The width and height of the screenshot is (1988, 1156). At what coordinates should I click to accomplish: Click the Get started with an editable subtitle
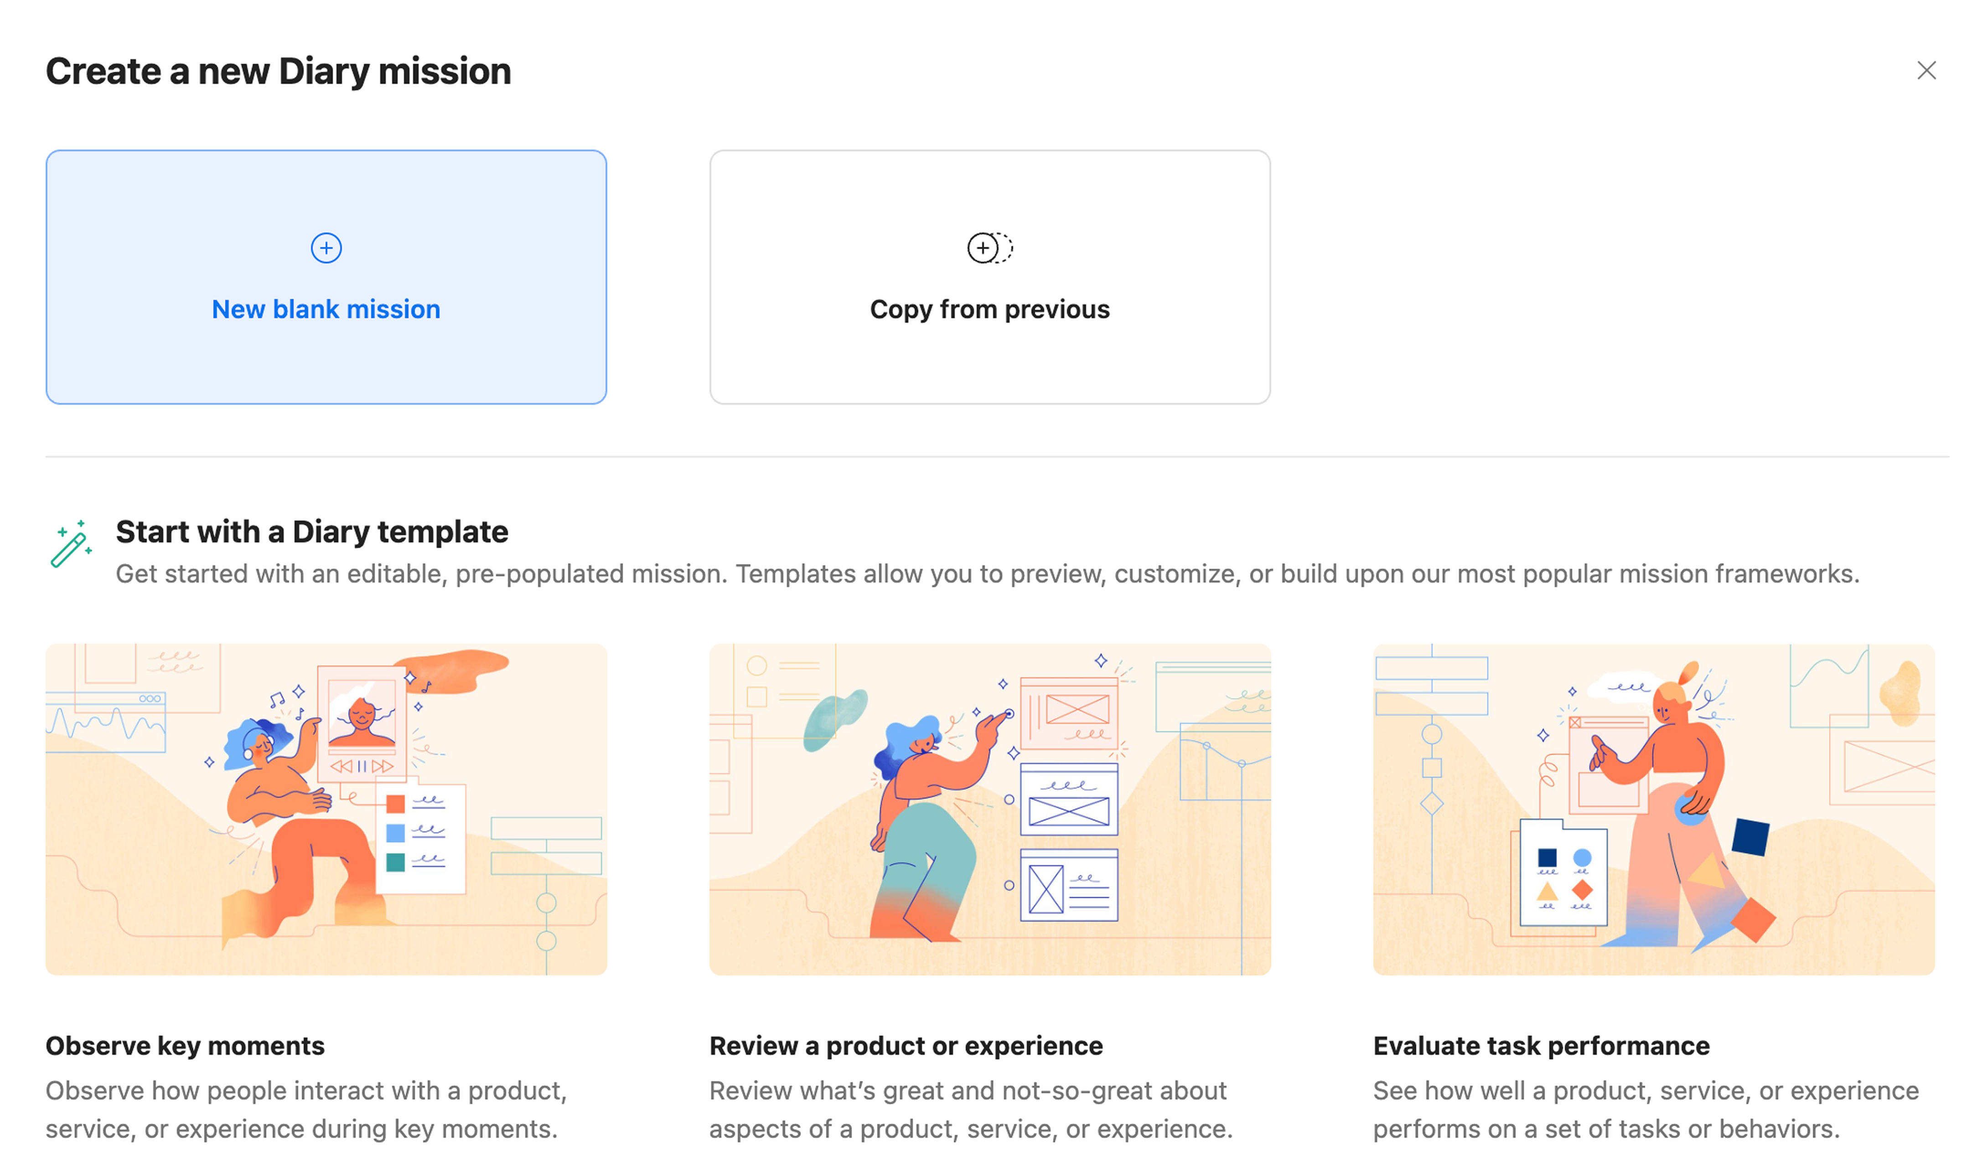coord(987,573)
